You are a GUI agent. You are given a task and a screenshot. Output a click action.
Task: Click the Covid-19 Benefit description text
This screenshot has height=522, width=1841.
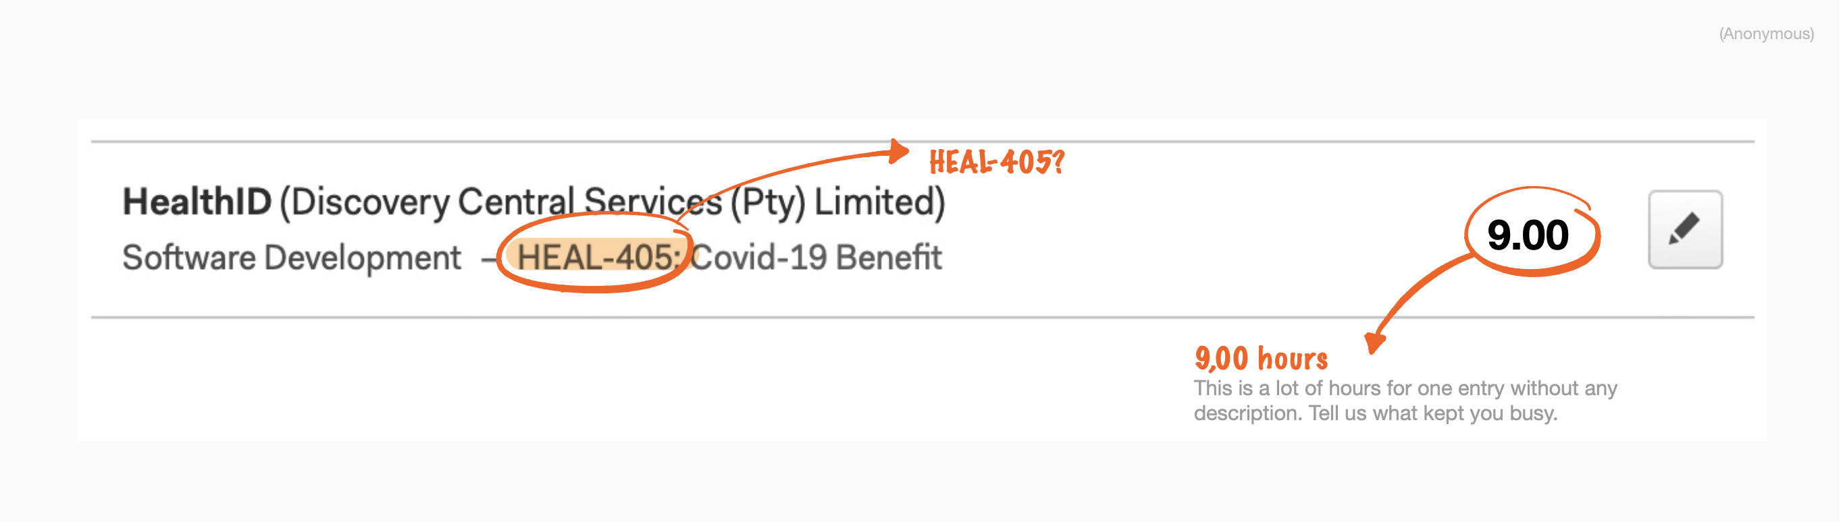(x=817, y=257)
